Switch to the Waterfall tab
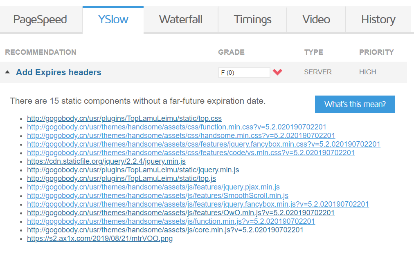The width and height of the screenshot is (414, 254). [180, 19]
